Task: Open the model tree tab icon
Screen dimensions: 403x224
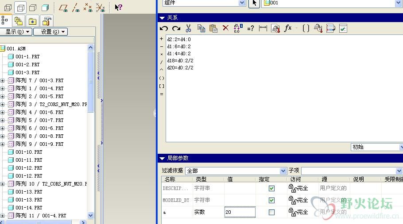Action: (x=4, y=20)
